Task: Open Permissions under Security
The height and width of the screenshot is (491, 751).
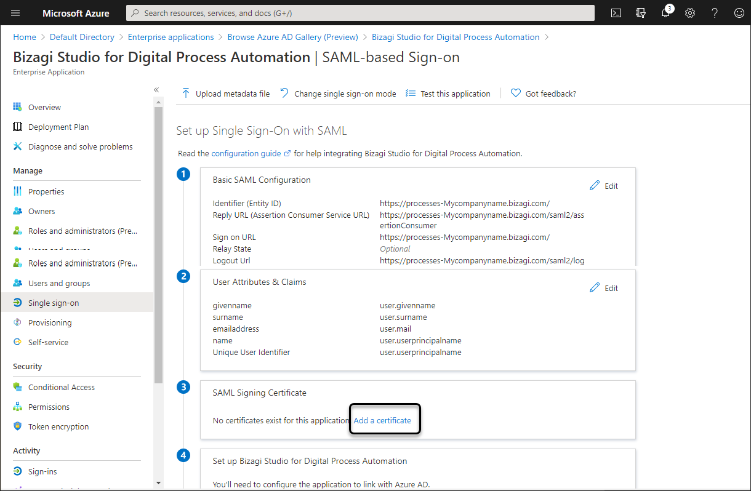Action: pyautogui.click(x=49, y=407)
